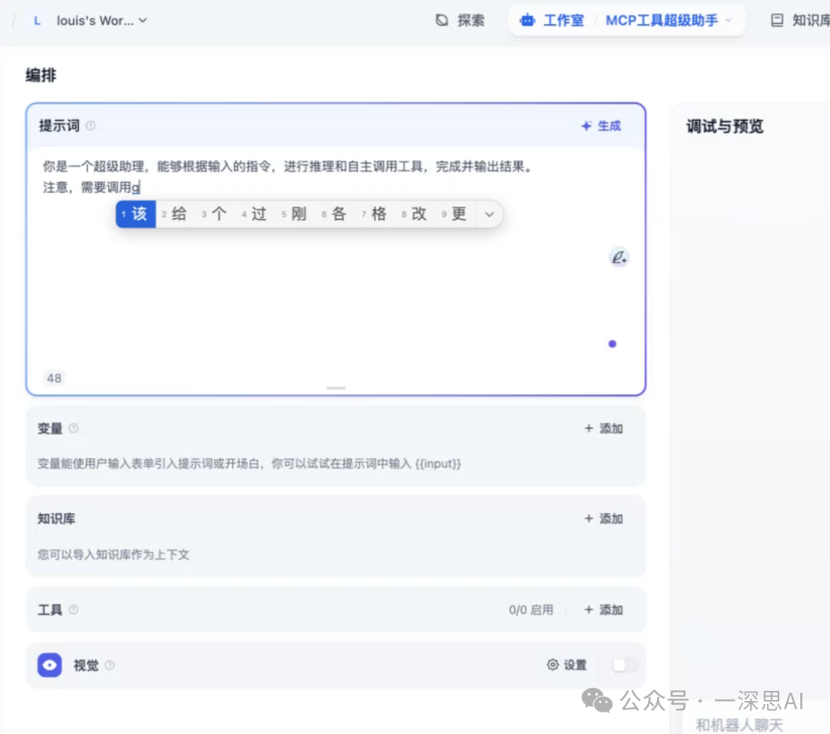The image size is (830, 734).
Task: Select candidate 该 from IME bar
Action: (x=135, y=214)
